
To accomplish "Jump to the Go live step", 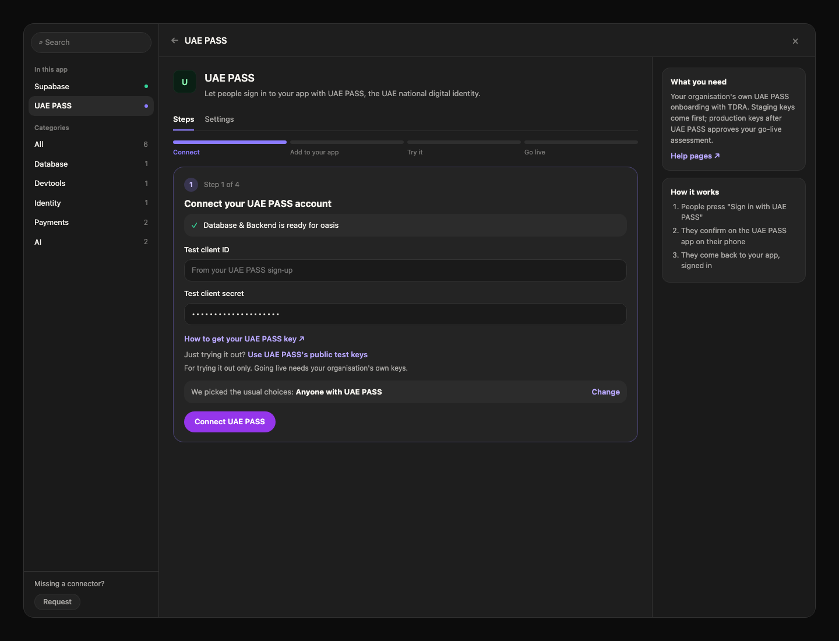I will click(581, 148).
